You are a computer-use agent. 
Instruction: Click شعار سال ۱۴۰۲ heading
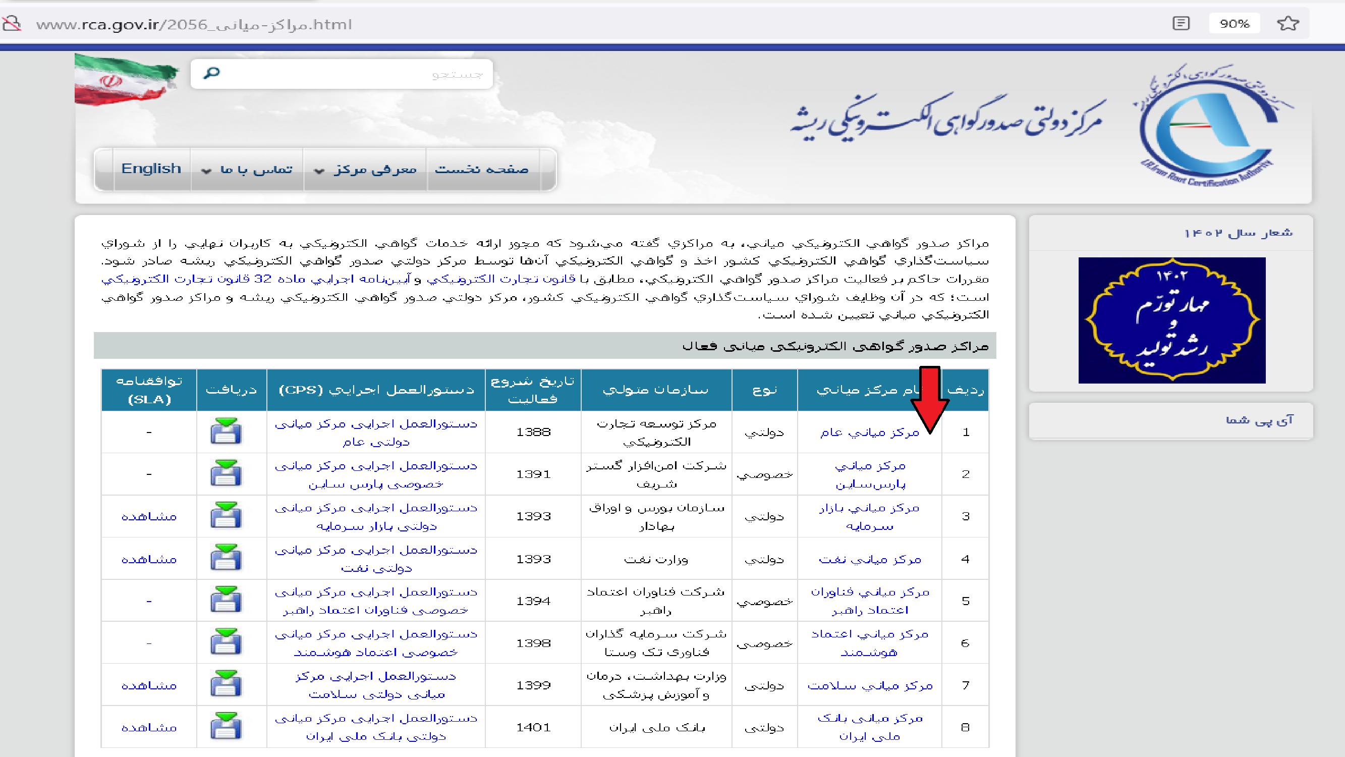pos(1239,233)
